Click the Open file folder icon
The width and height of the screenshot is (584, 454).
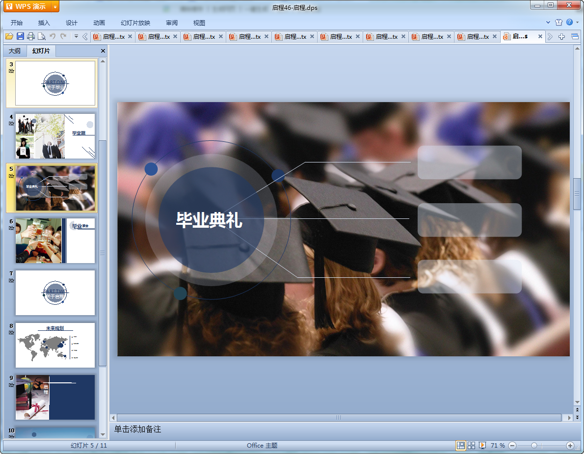coord(9,36)
